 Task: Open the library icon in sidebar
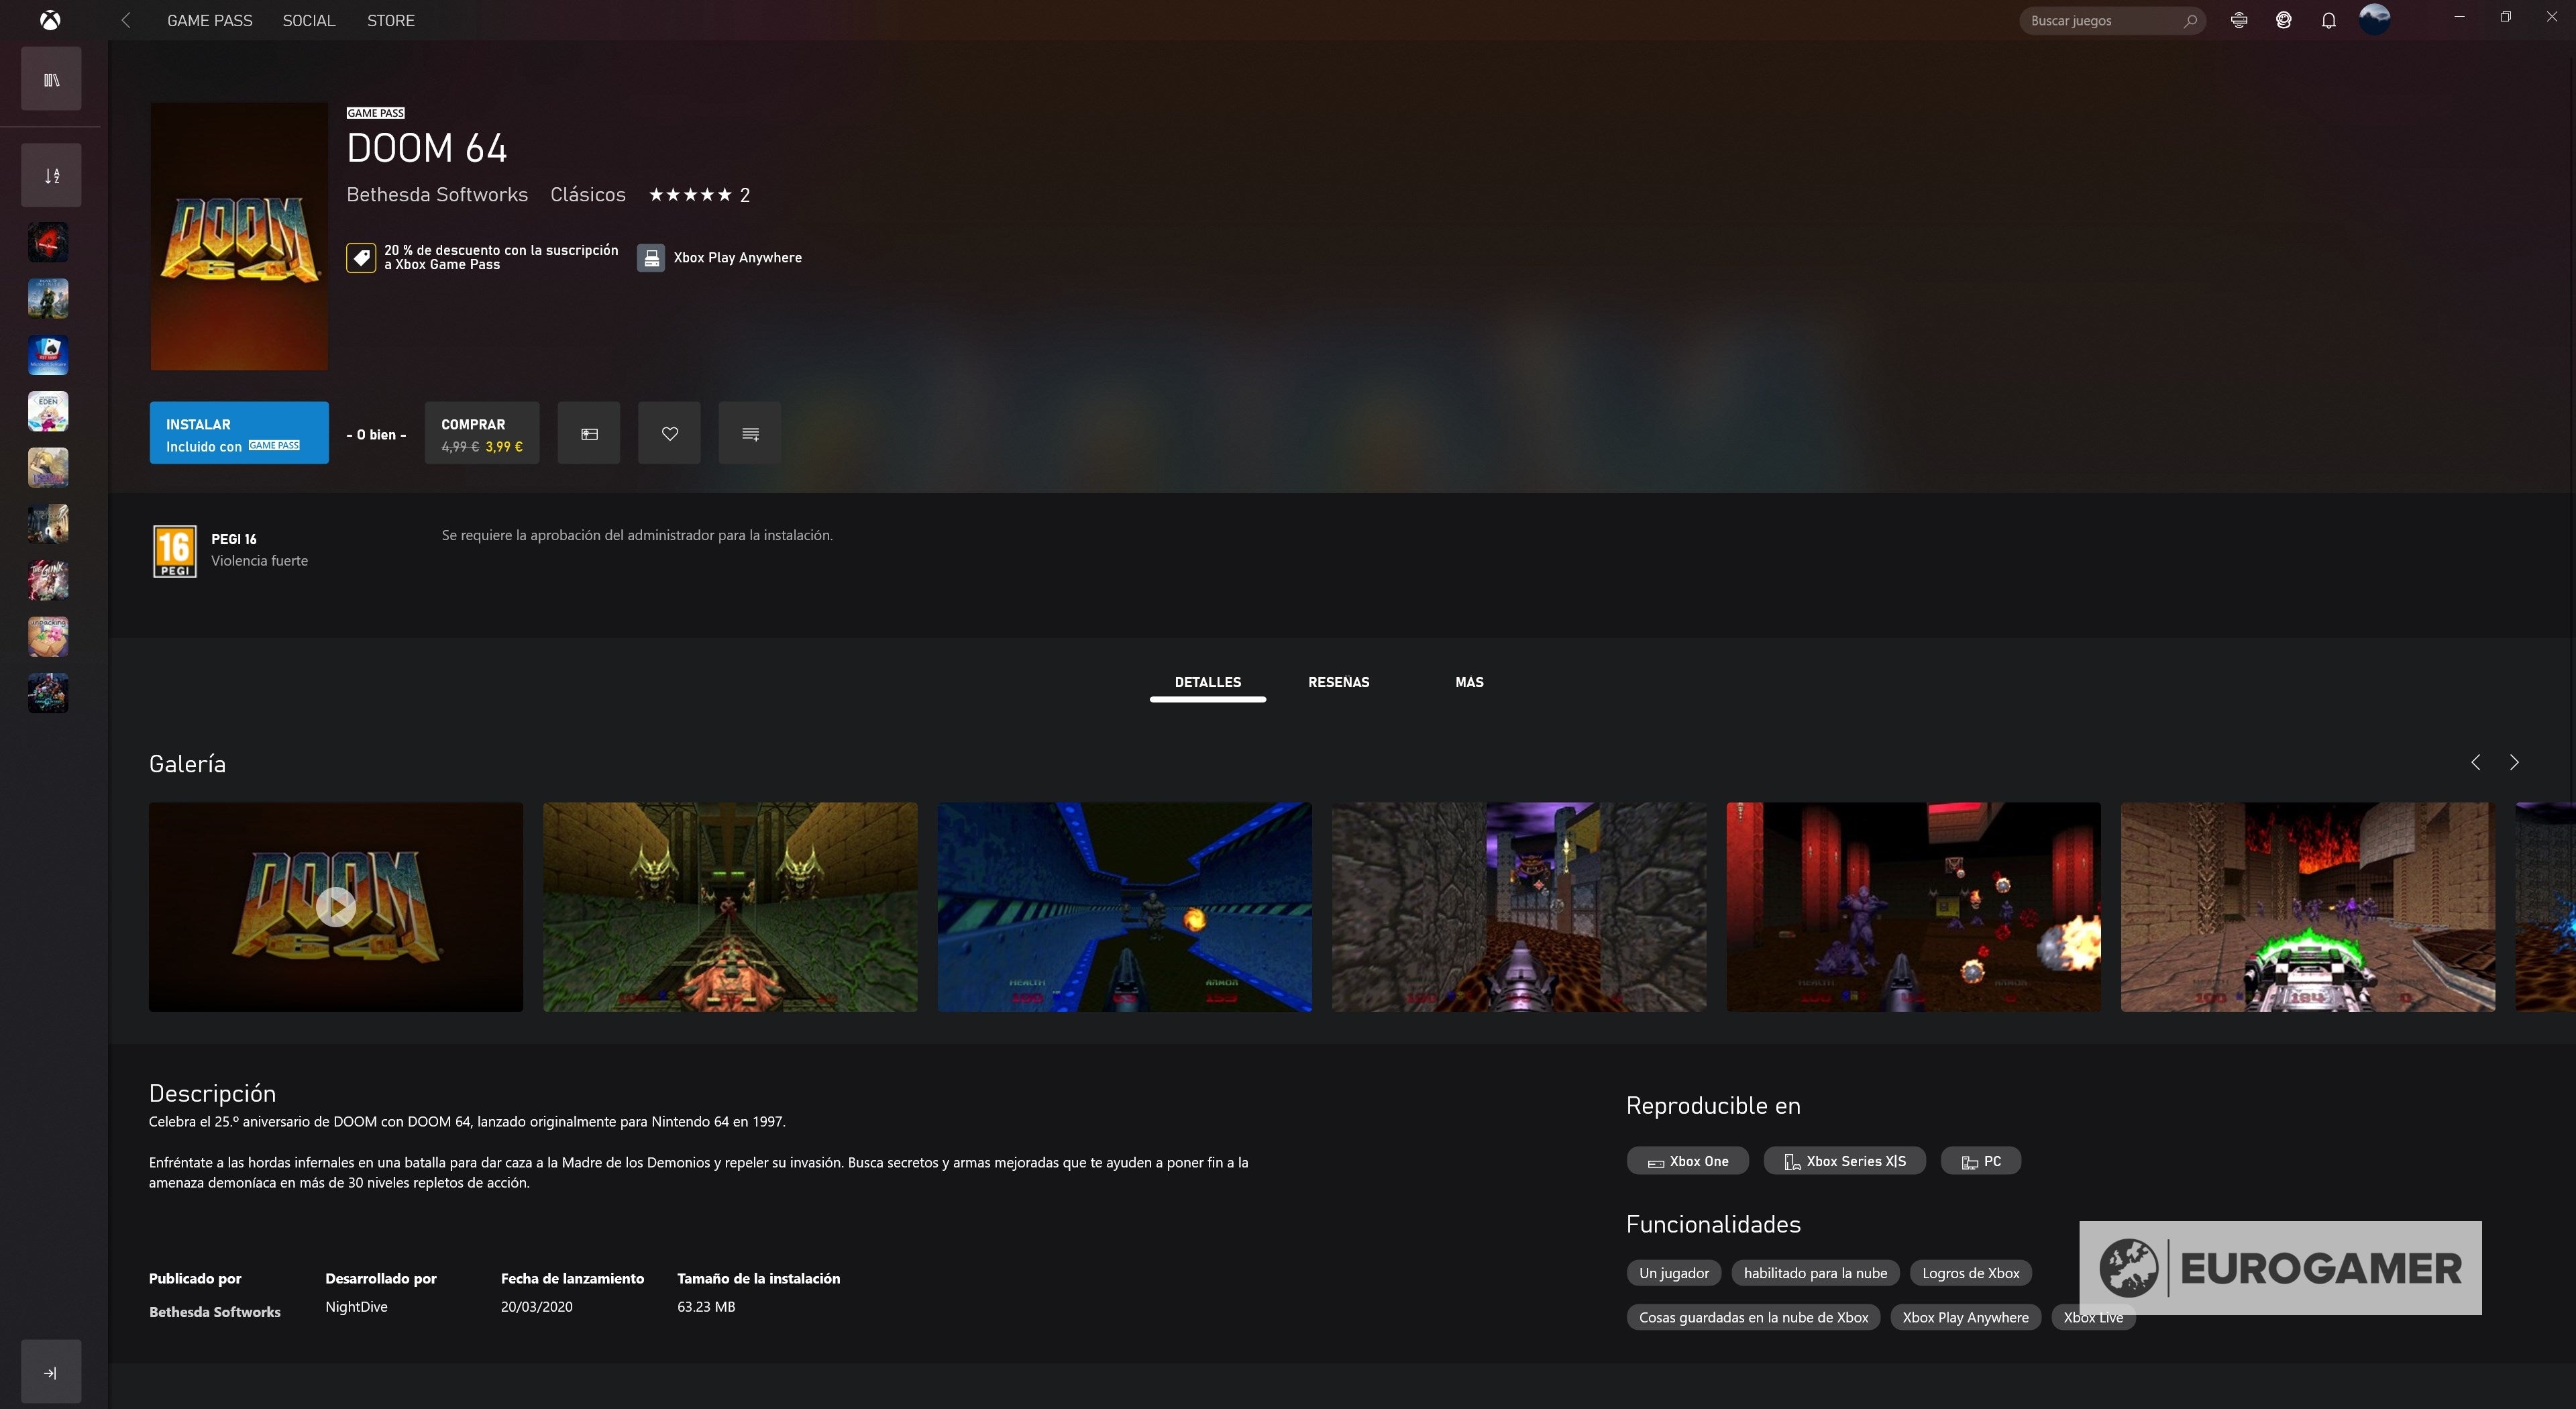tap(51, 79)
